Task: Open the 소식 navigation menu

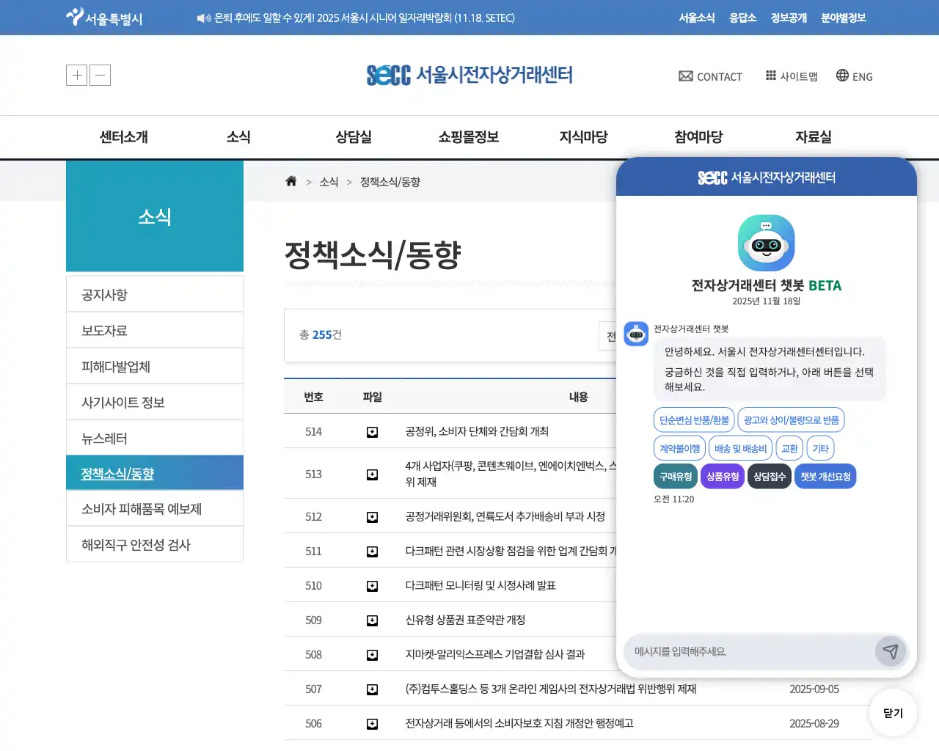Action: coord(238,136)
